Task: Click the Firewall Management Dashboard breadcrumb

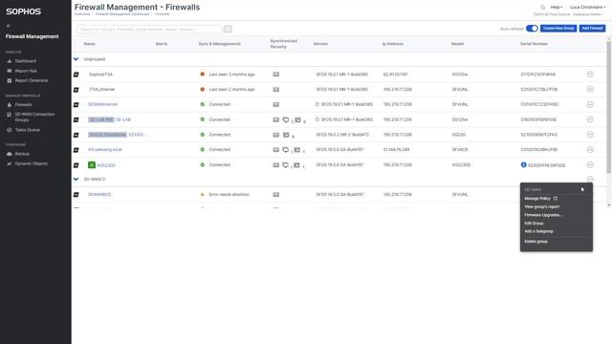Action: pyautogui.click(x=122, y=14)
